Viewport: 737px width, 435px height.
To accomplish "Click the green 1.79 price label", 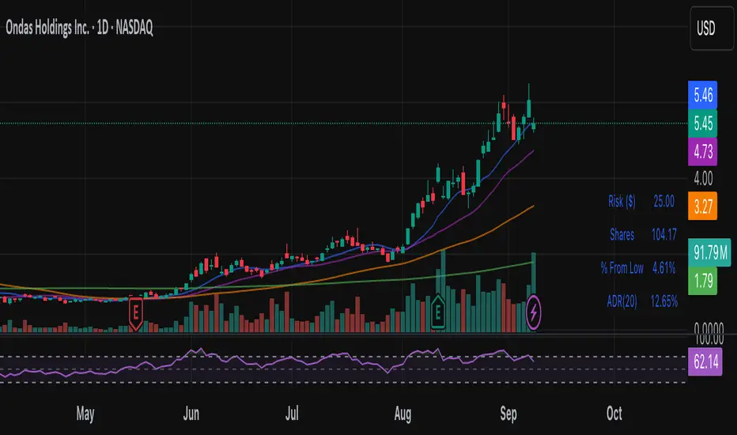I will click(x=703, y=281).
